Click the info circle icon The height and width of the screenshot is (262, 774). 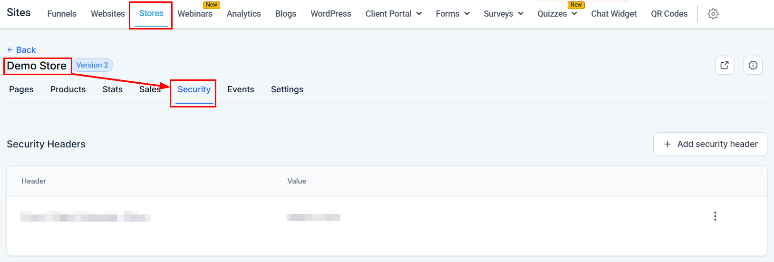[x=753, y=65]
